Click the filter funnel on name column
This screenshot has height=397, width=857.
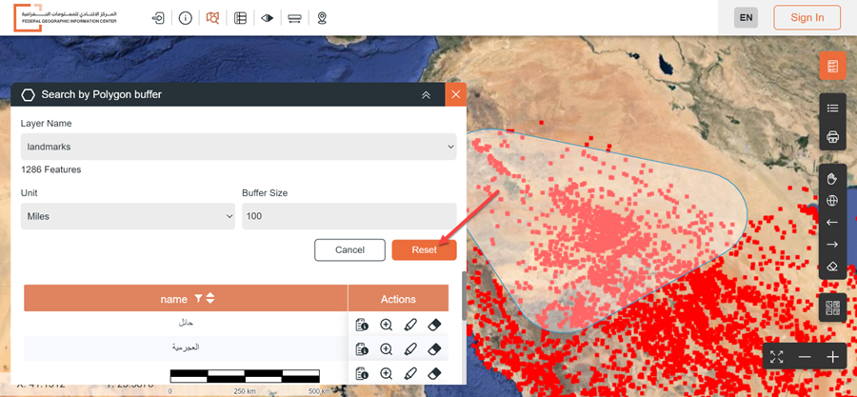[x=198, y=299]
